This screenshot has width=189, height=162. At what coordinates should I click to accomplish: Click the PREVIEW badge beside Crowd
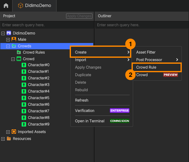(170, 75)
